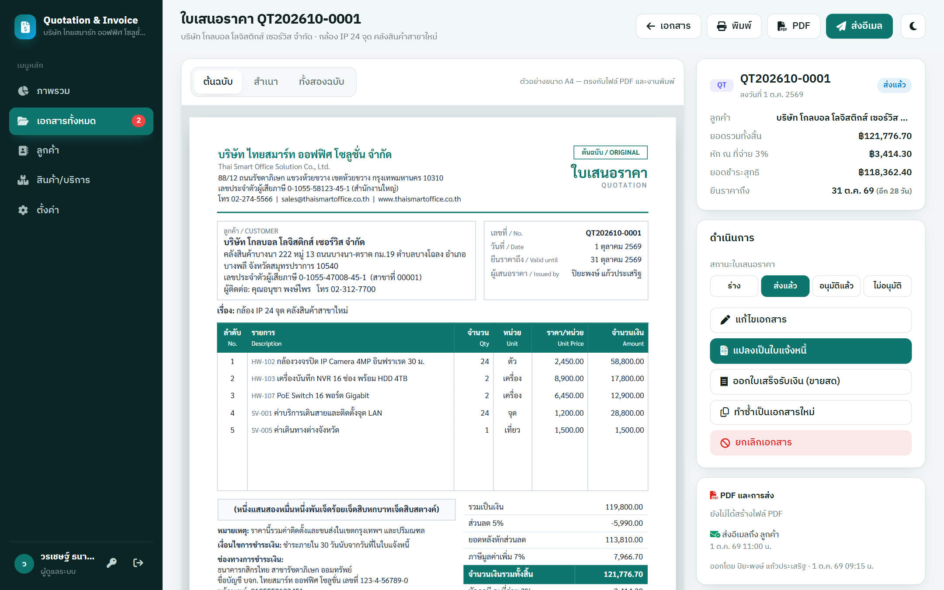Switch to the ต้นฉบับ tab
944x590 pixels.
coord(218,82)
